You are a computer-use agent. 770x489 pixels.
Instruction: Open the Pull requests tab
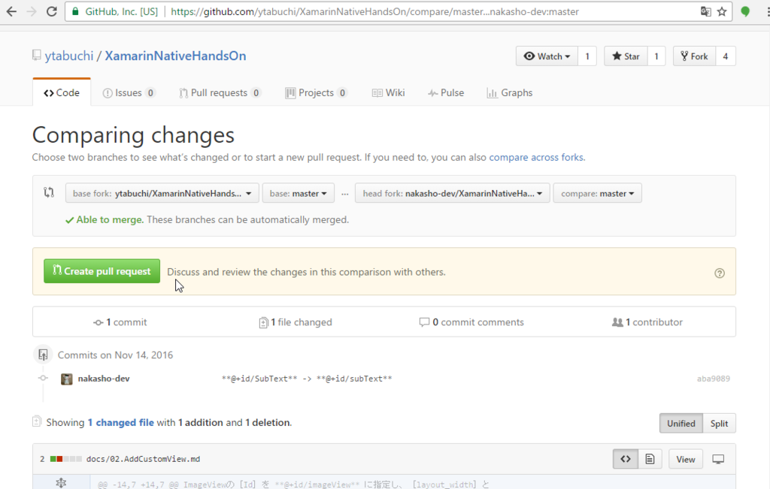click(x=220, y=92)
